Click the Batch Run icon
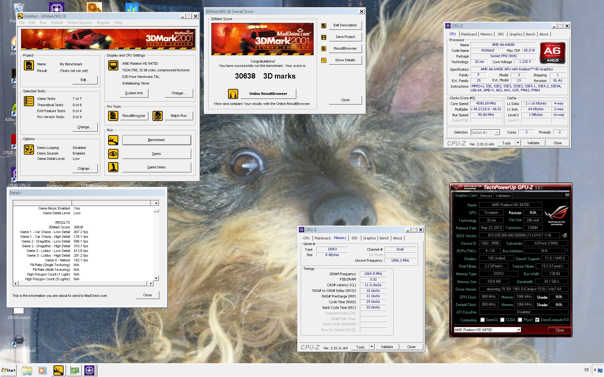 (158, 116)
